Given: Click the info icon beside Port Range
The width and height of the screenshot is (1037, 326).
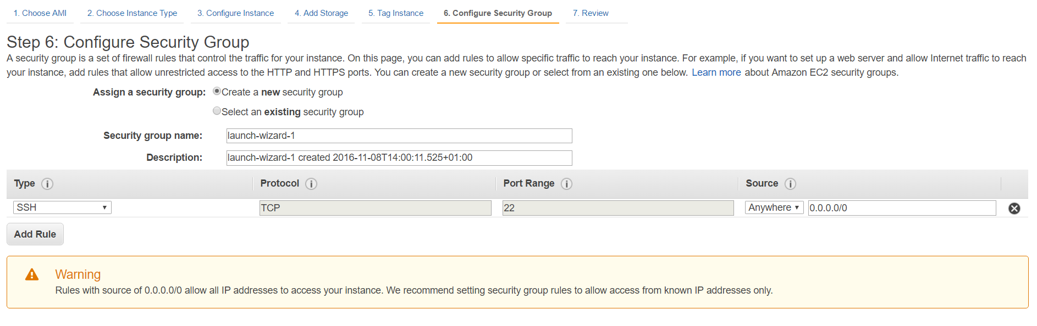Looking at the screenshot, I should pos(566,184).
